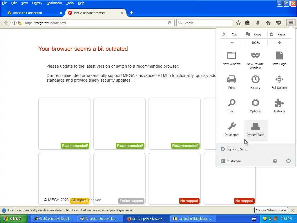Image resolution: width=297 pixels, height=223 pixels.
Task: Click the Windows start button
Action: 14,219
